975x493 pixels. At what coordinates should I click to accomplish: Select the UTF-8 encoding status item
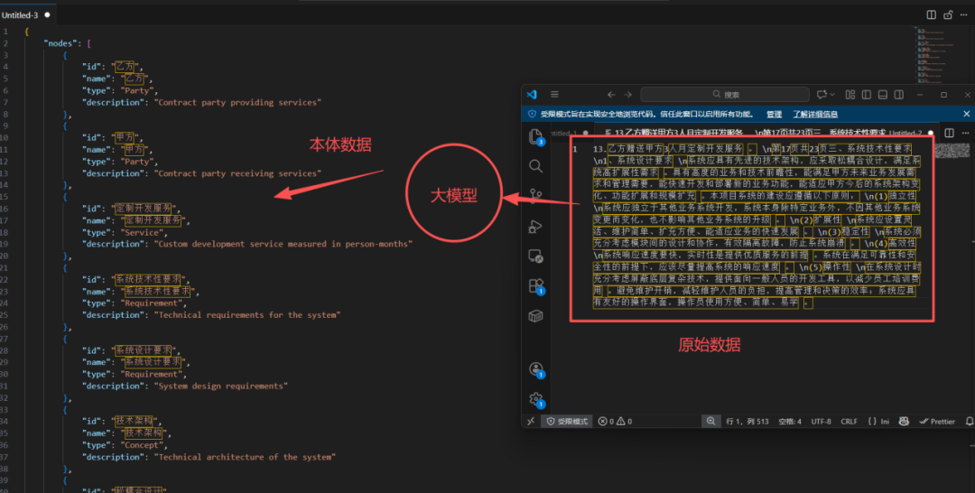(x=821, y=422)
